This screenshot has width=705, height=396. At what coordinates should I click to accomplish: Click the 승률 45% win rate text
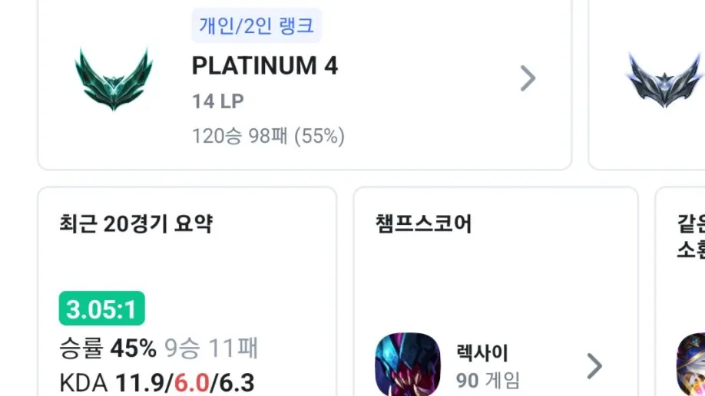108,348
